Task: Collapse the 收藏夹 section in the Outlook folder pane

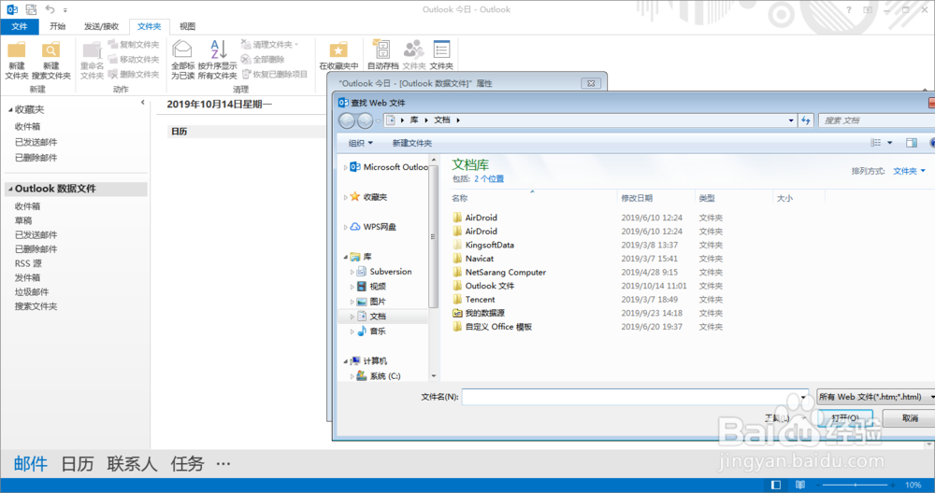Action: [10, 109]
